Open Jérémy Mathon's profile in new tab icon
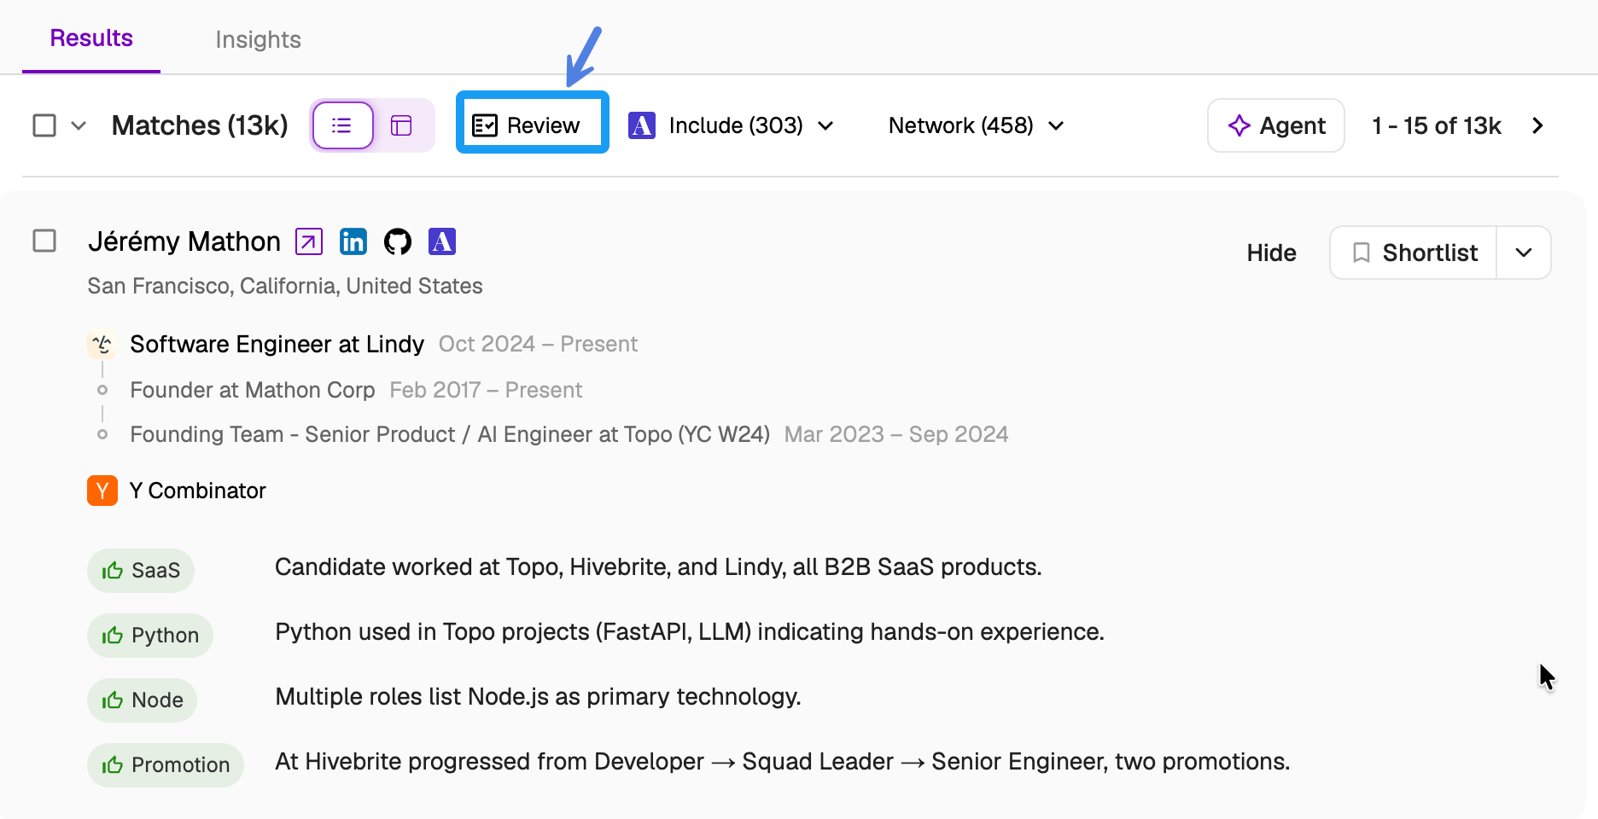 pos(309,241)
